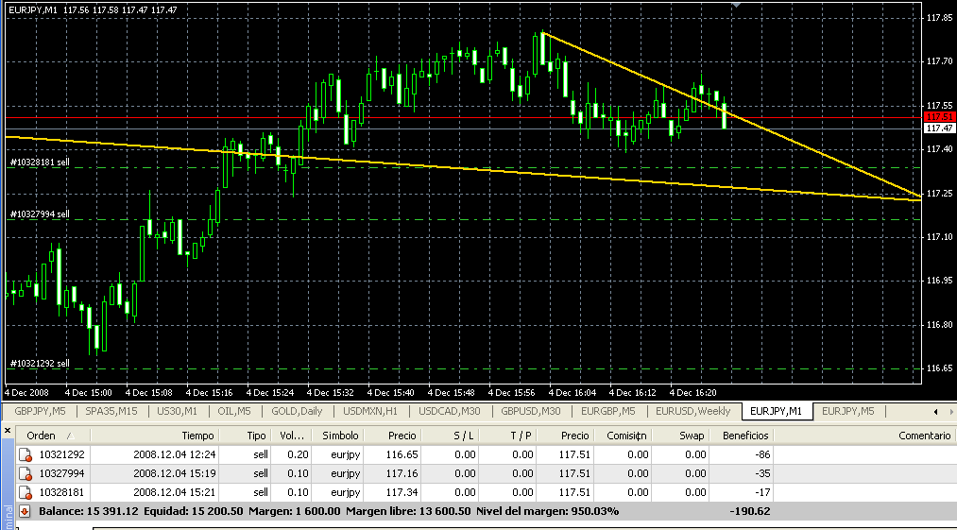Screen dimensions: 957x530
Task: Click the open price 117.16 cell
Action: point(401,474)
